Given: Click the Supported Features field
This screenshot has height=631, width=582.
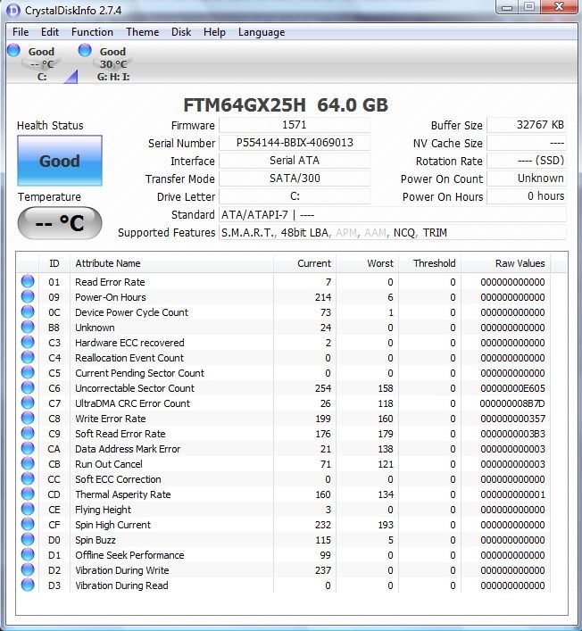Looking at the screenshot, I should (x=393, y=233).
